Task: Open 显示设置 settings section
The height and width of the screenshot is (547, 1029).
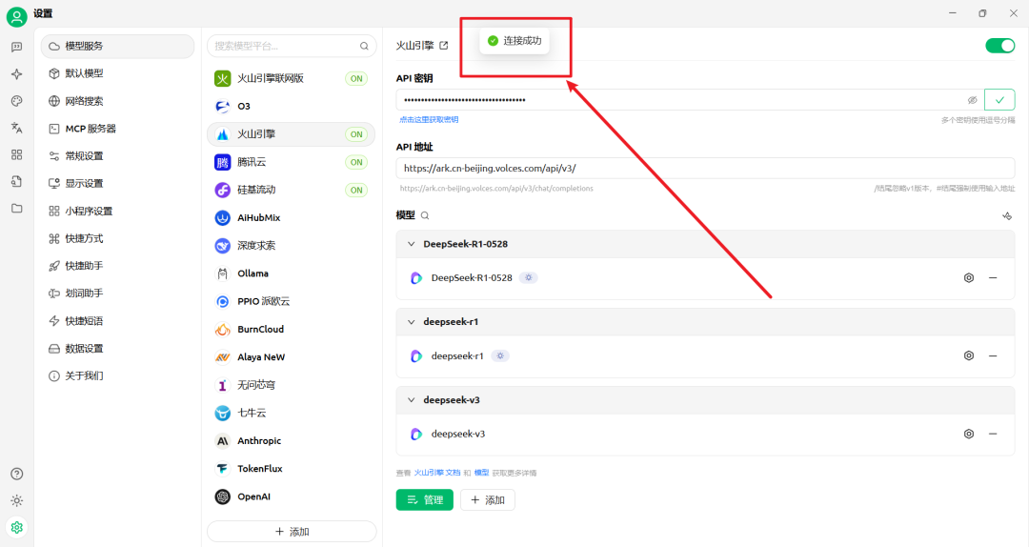Action: click(x=117, y=183)
